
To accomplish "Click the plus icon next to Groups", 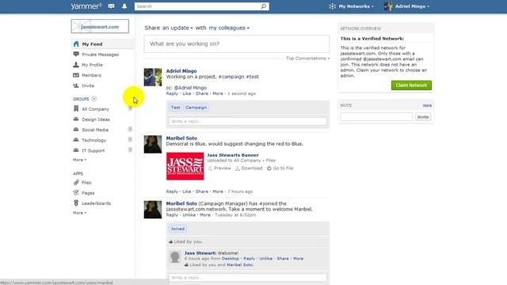I will (x=94, y=98).
